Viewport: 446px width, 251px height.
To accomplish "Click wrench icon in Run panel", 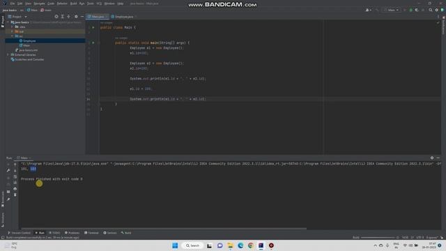I will 8,171.
